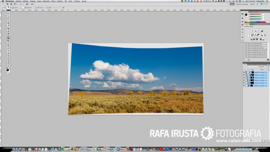The width and height of the screenshot is (270, 152).
Task: Add a Curves adjustment
Action: [259, 31]
